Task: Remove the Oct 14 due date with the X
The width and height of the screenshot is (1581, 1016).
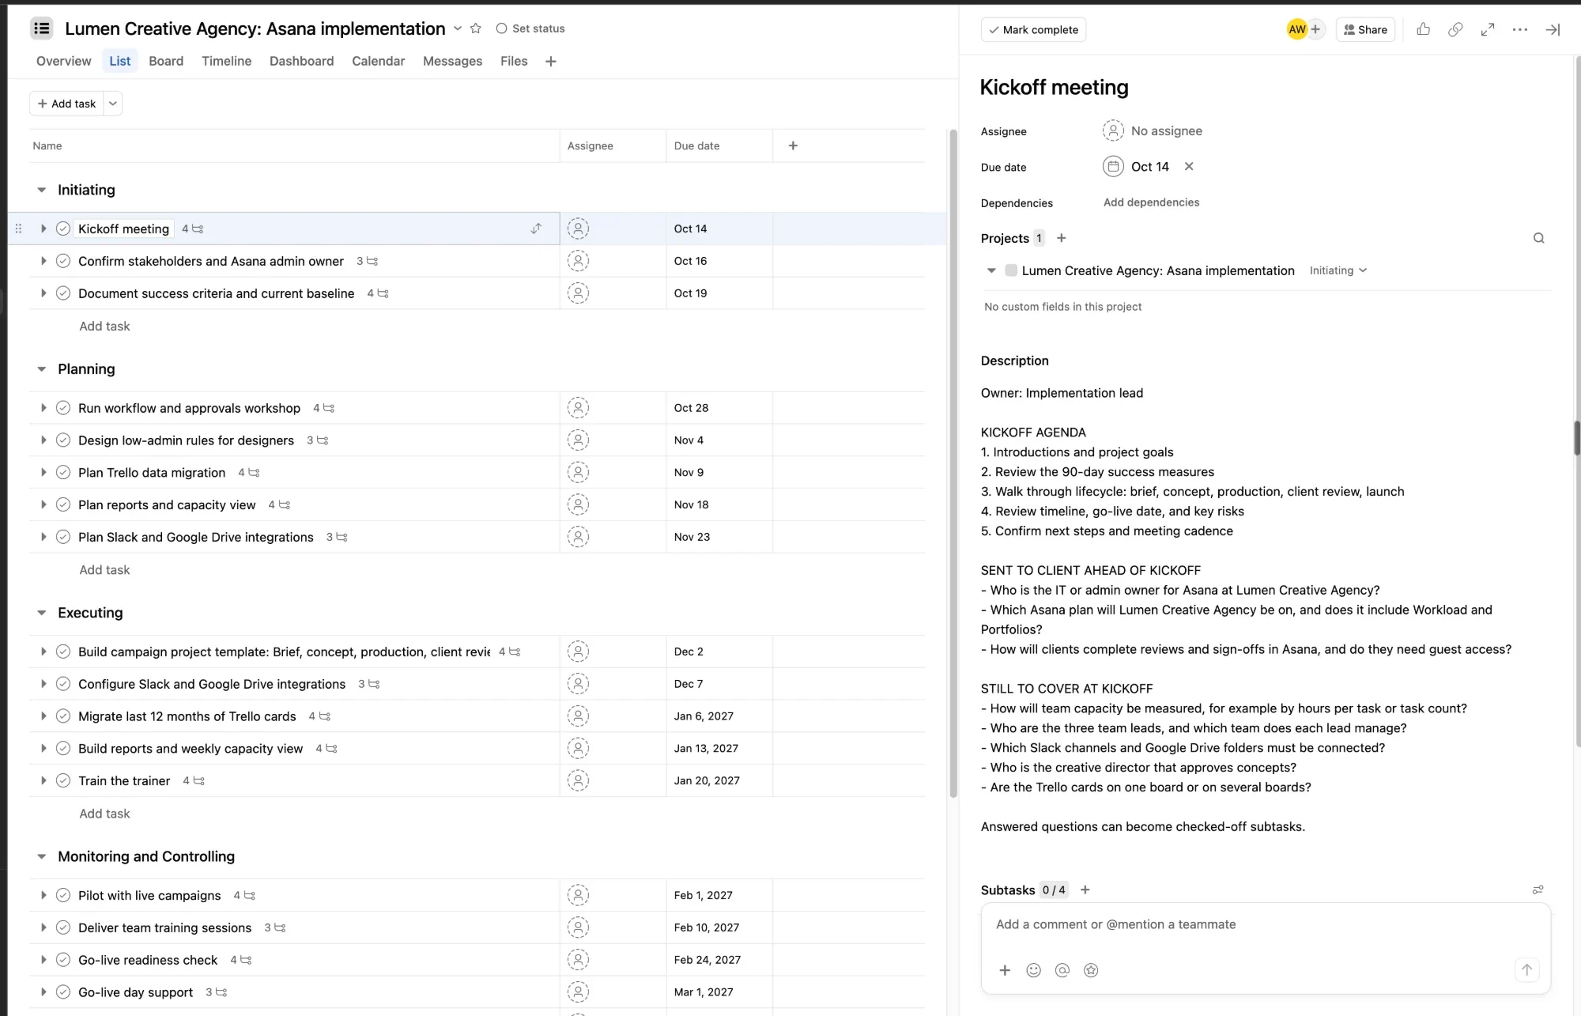Action: [x=1189, y=166]
